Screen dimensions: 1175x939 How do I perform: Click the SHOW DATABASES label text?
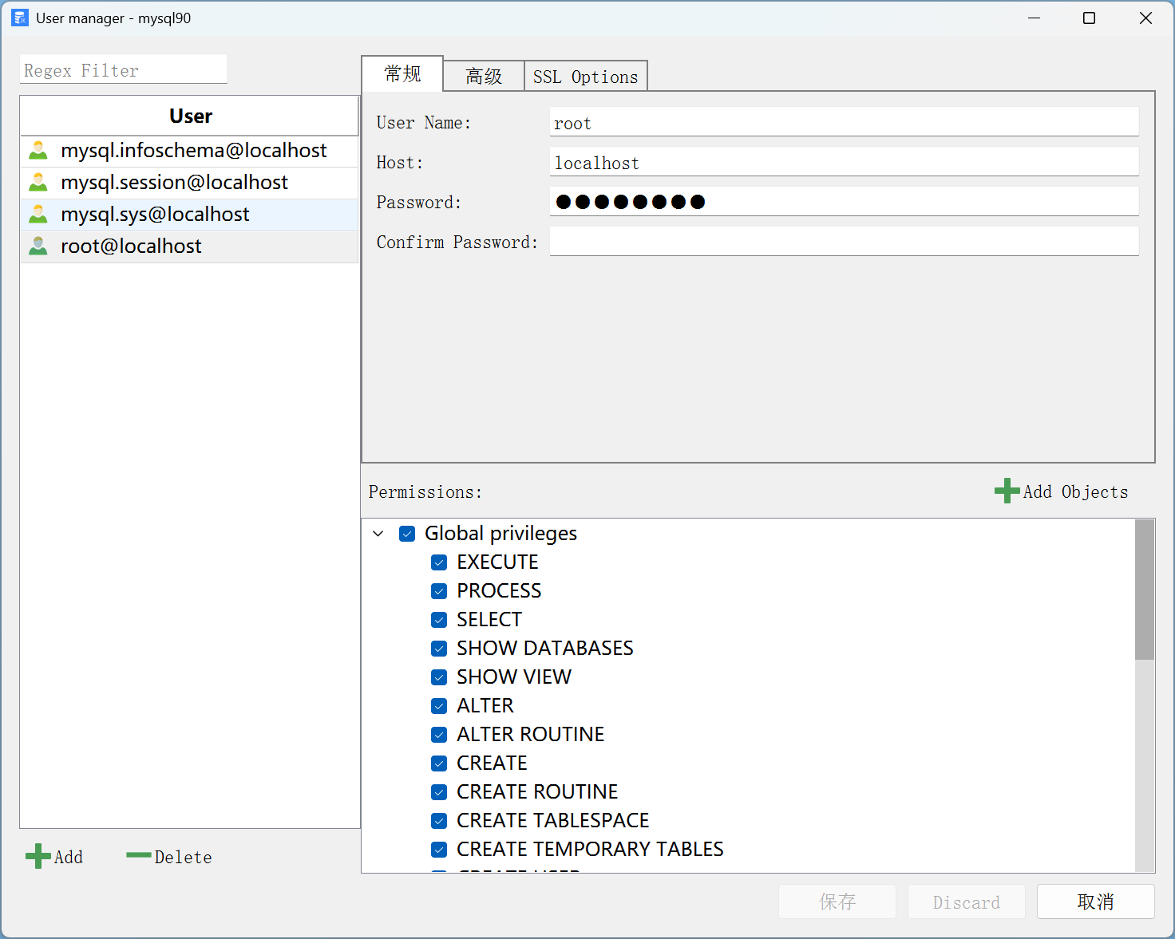(545, 649)
